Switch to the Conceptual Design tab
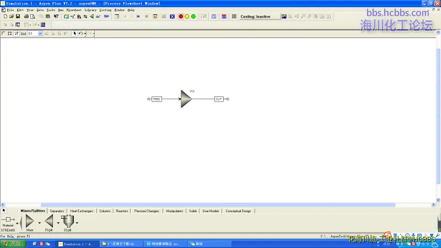This screenshot has height=248, width=441. tap(238, 211)
